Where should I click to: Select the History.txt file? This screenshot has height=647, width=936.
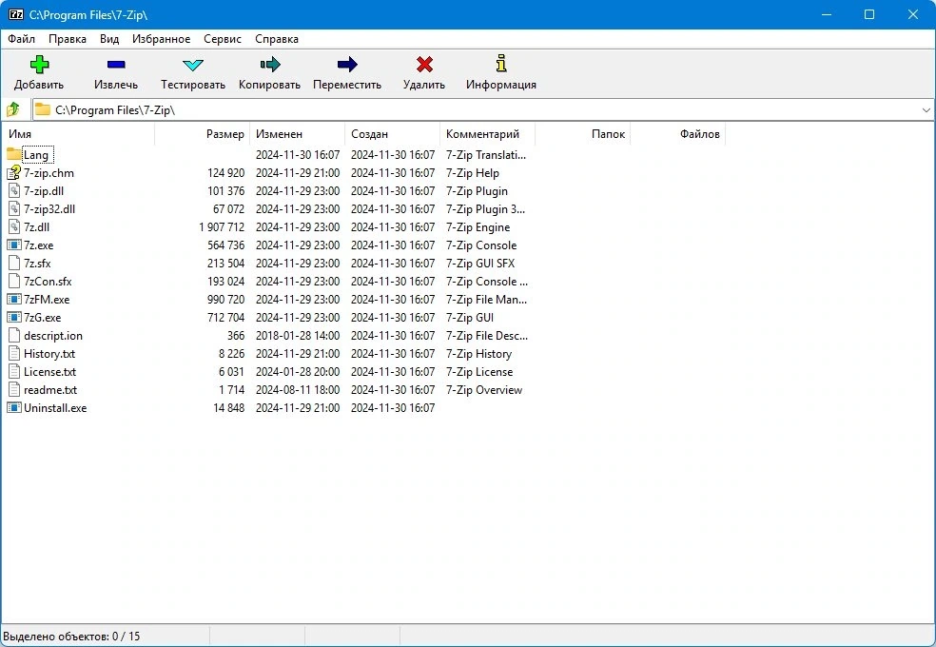pyautogui.click(x=49, y=354)
